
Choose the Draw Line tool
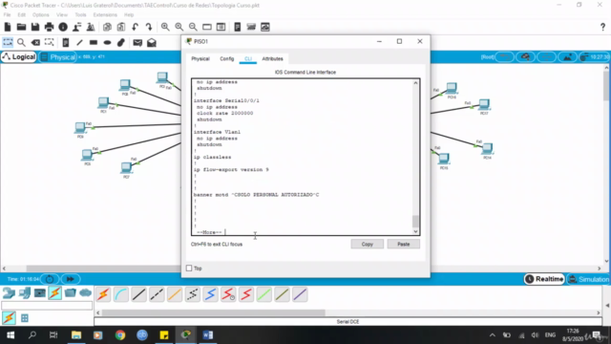pyautogui.click(x=79, y=42)
